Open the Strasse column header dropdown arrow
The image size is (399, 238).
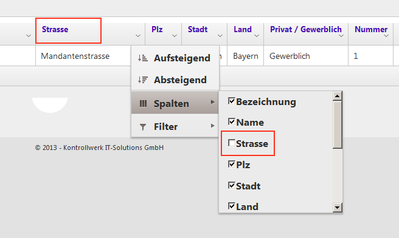(x=138, y=36)
